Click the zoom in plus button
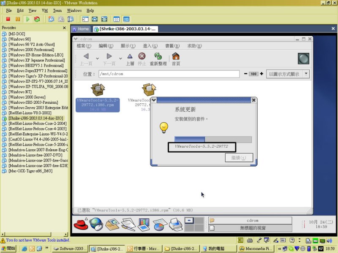 pyautogui.click(x=262, y=73)
